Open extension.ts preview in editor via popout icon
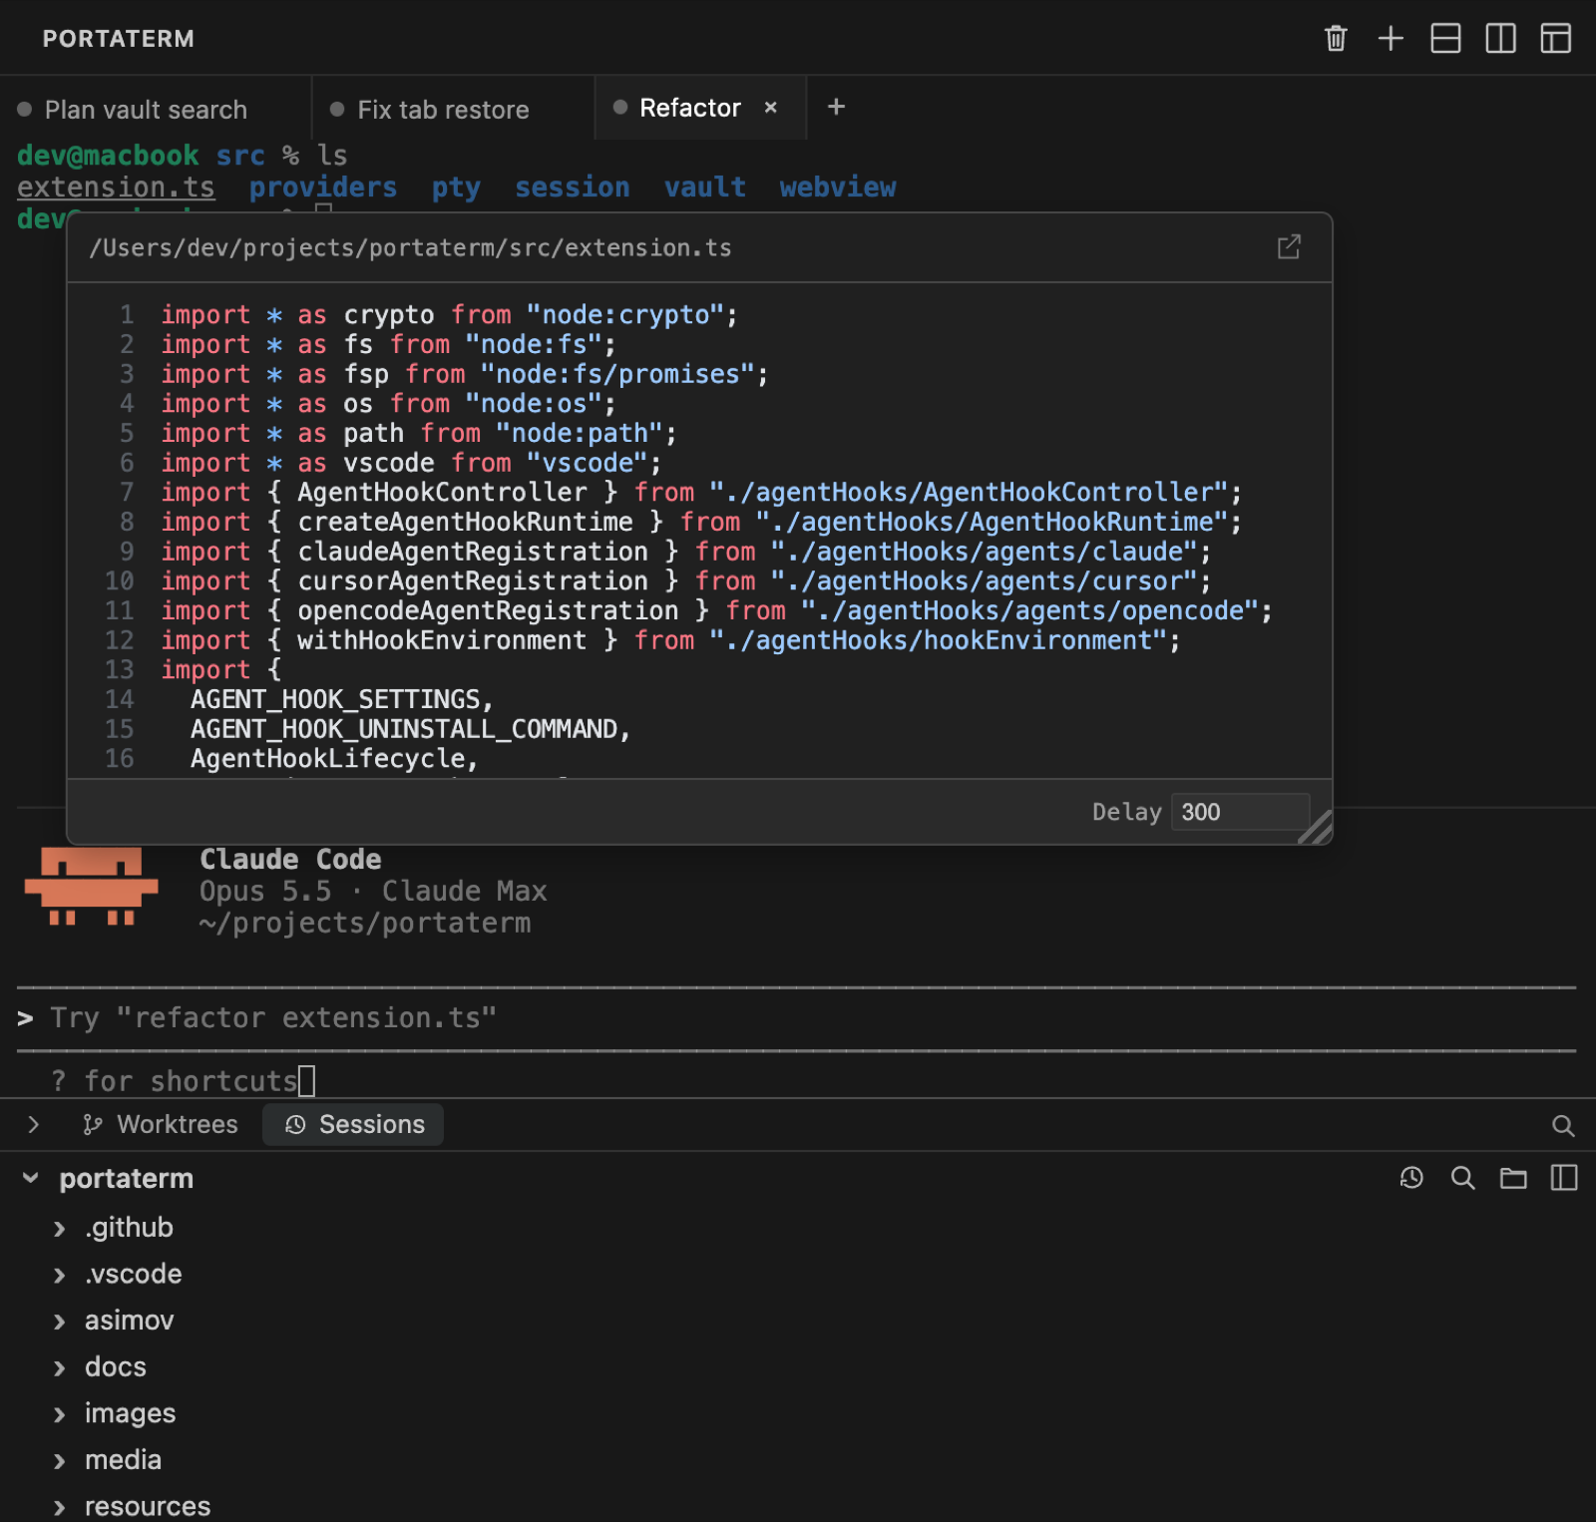 (x=1289, y=247)
